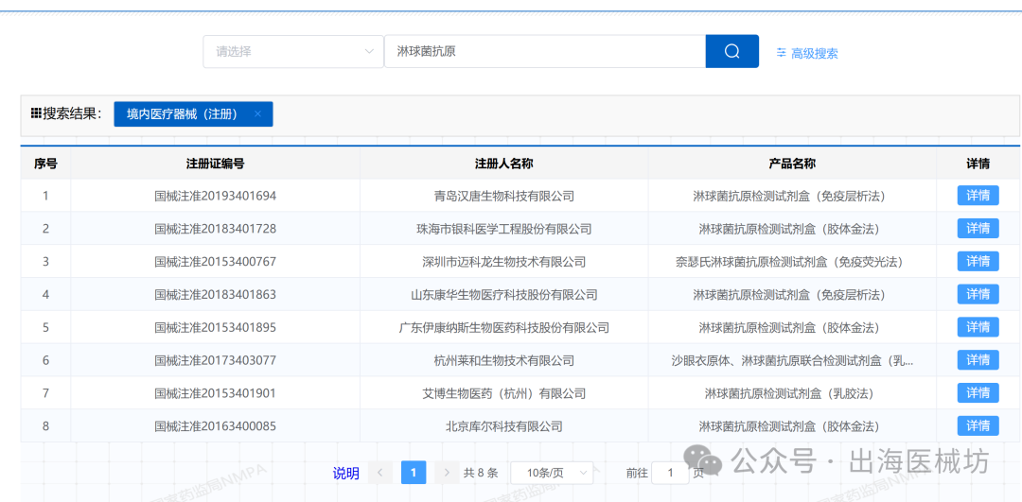Image resolution: width=1022 pixels, height=502 pixels.
Task: Click product 淋球菌抗原检测试剂盒（乳胶法）
Action: [792, 393]
